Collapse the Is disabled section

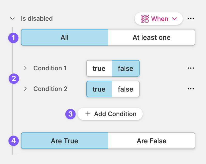coord(12,19)
